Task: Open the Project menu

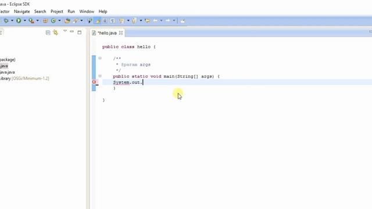Action: 57,12
